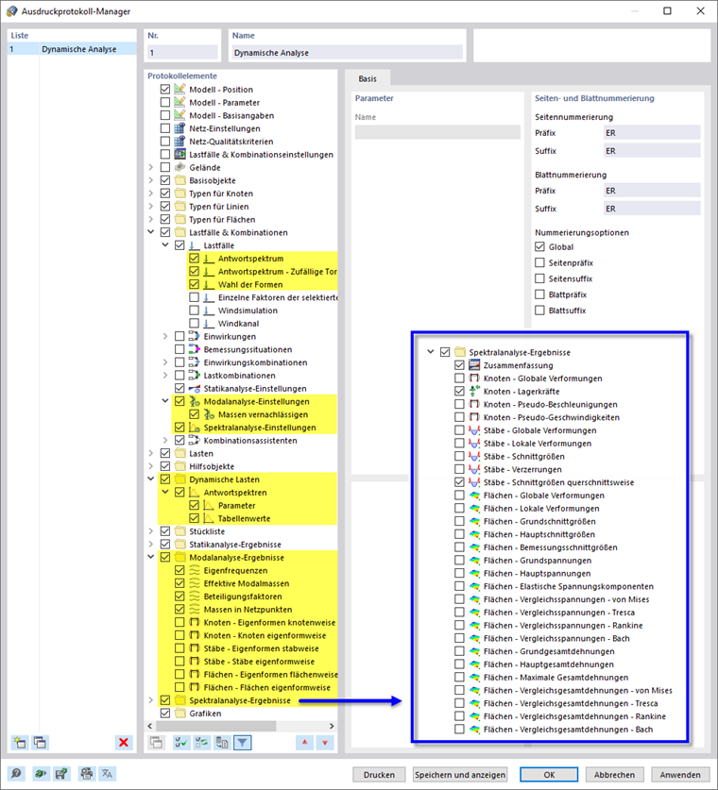Image resolution: width=718 pixels, height=790 pixels.
Task: Expand the Spektralanalyse-Ergebnisse node
Action: [151, 700]
